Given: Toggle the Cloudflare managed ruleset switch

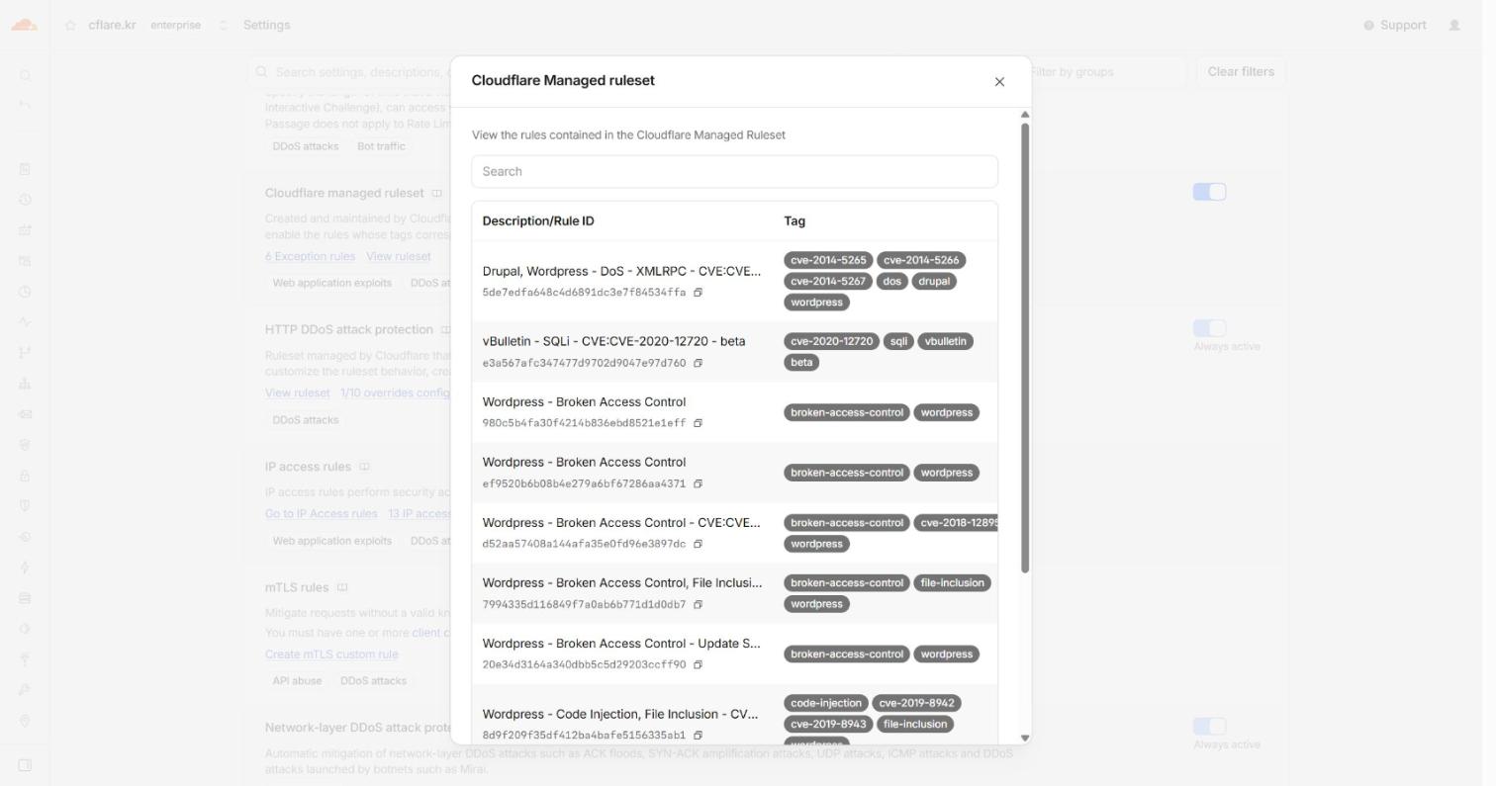Looking at the screenshot, I should (1209, 192).
